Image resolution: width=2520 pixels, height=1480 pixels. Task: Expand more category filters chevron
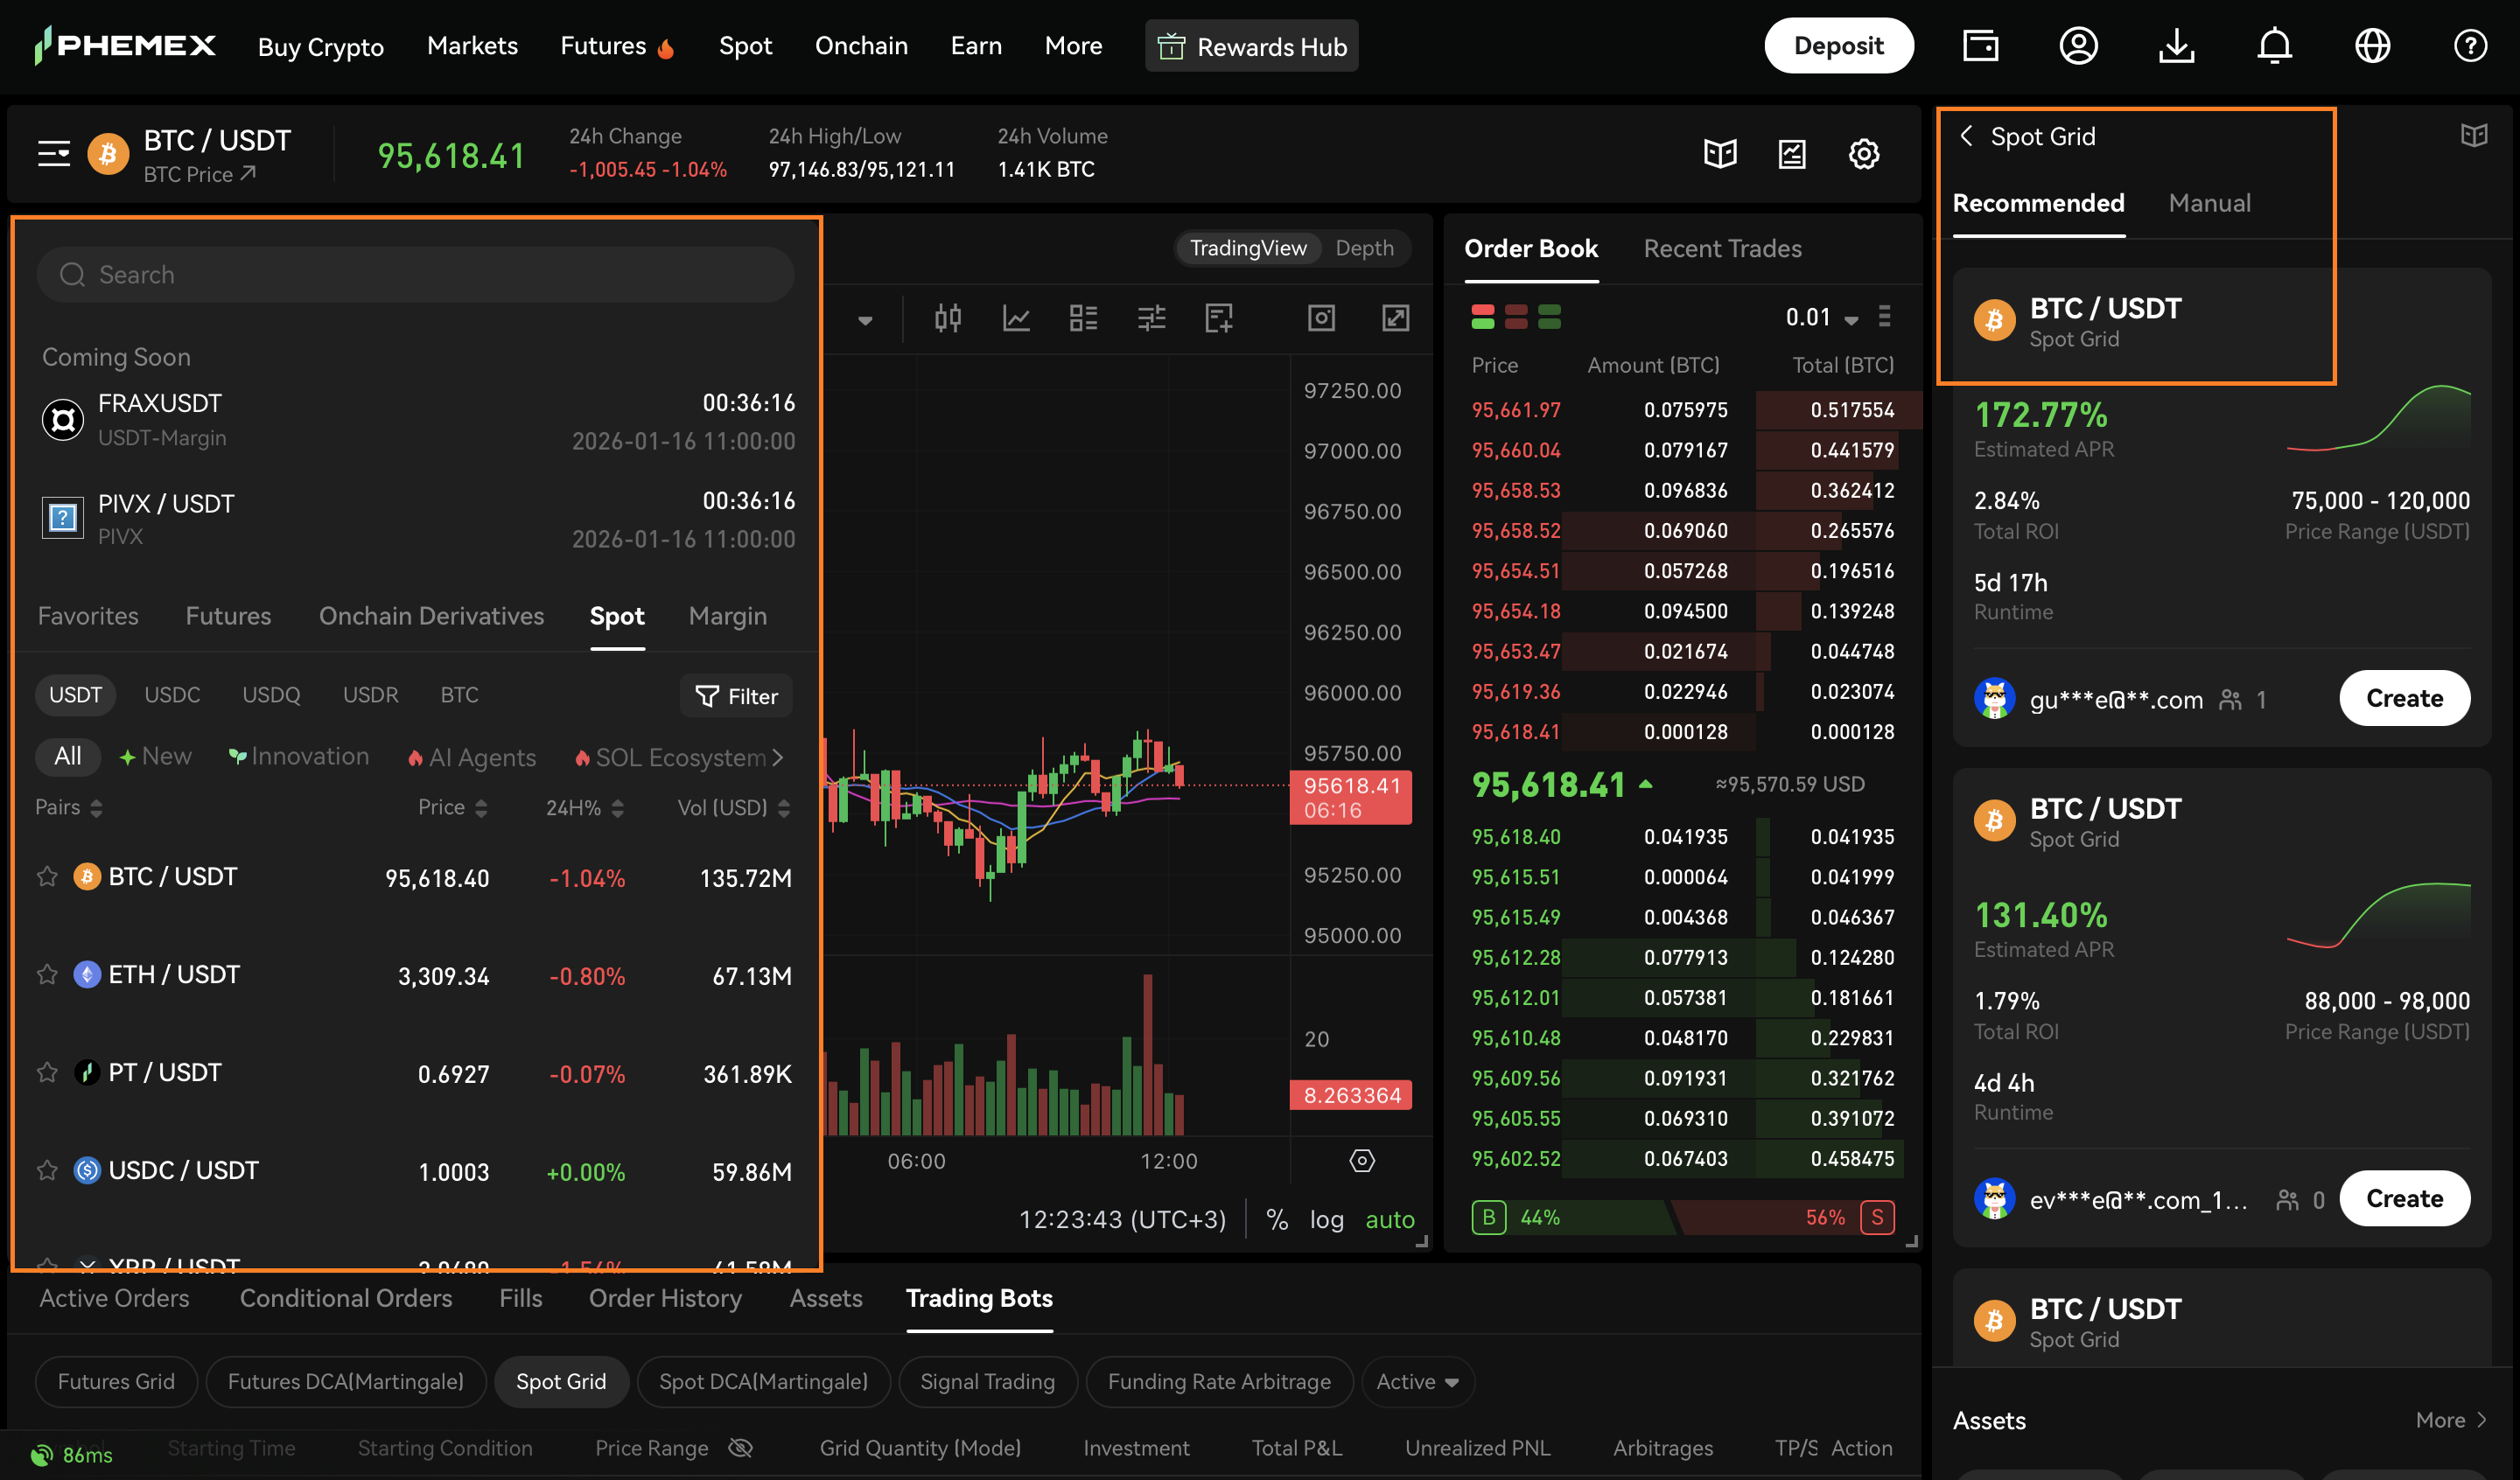coord(778,757)
